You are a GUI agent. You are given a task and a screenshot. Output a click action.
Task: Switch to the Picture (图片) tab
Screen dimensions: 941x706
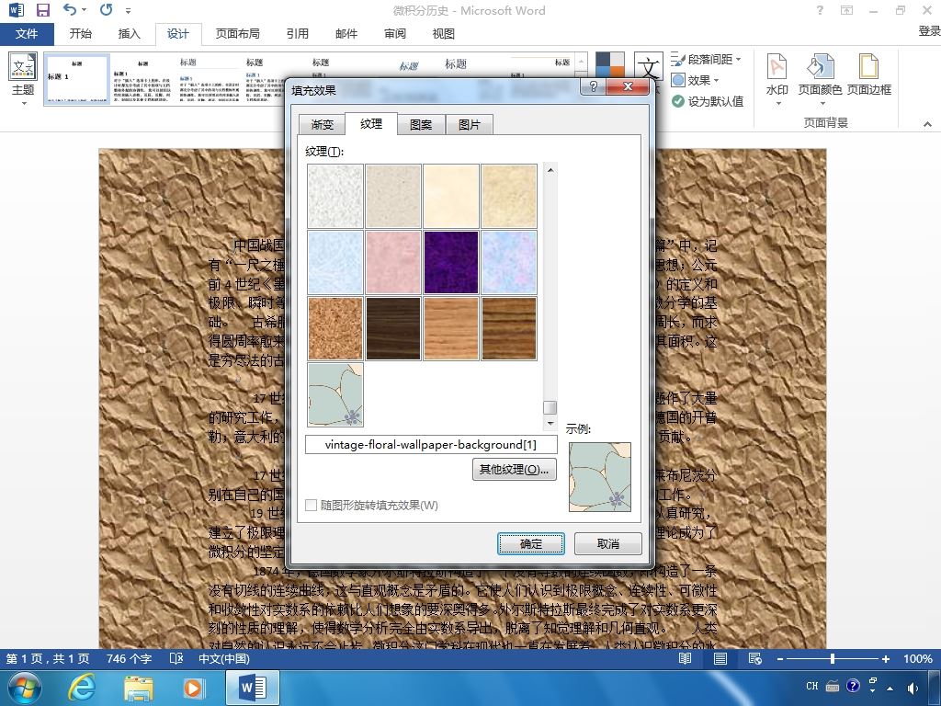click(469, 124)
